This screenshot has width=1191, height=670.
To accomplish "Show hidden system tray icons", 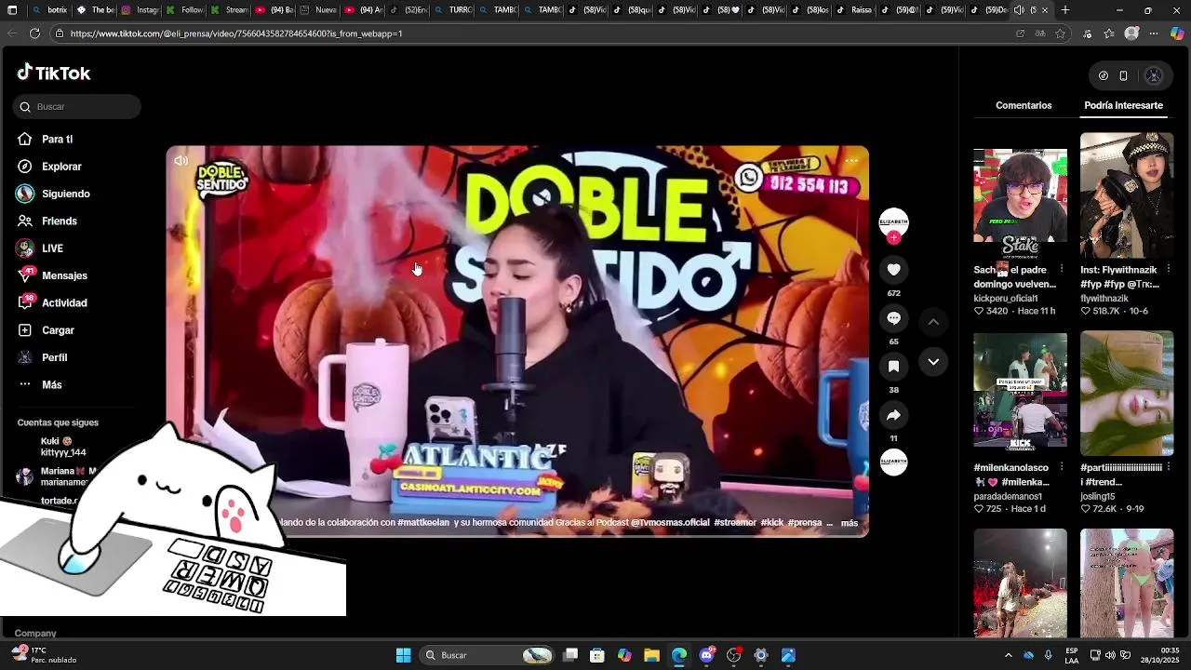I will pyautogui.click(x=1009, y=655).
